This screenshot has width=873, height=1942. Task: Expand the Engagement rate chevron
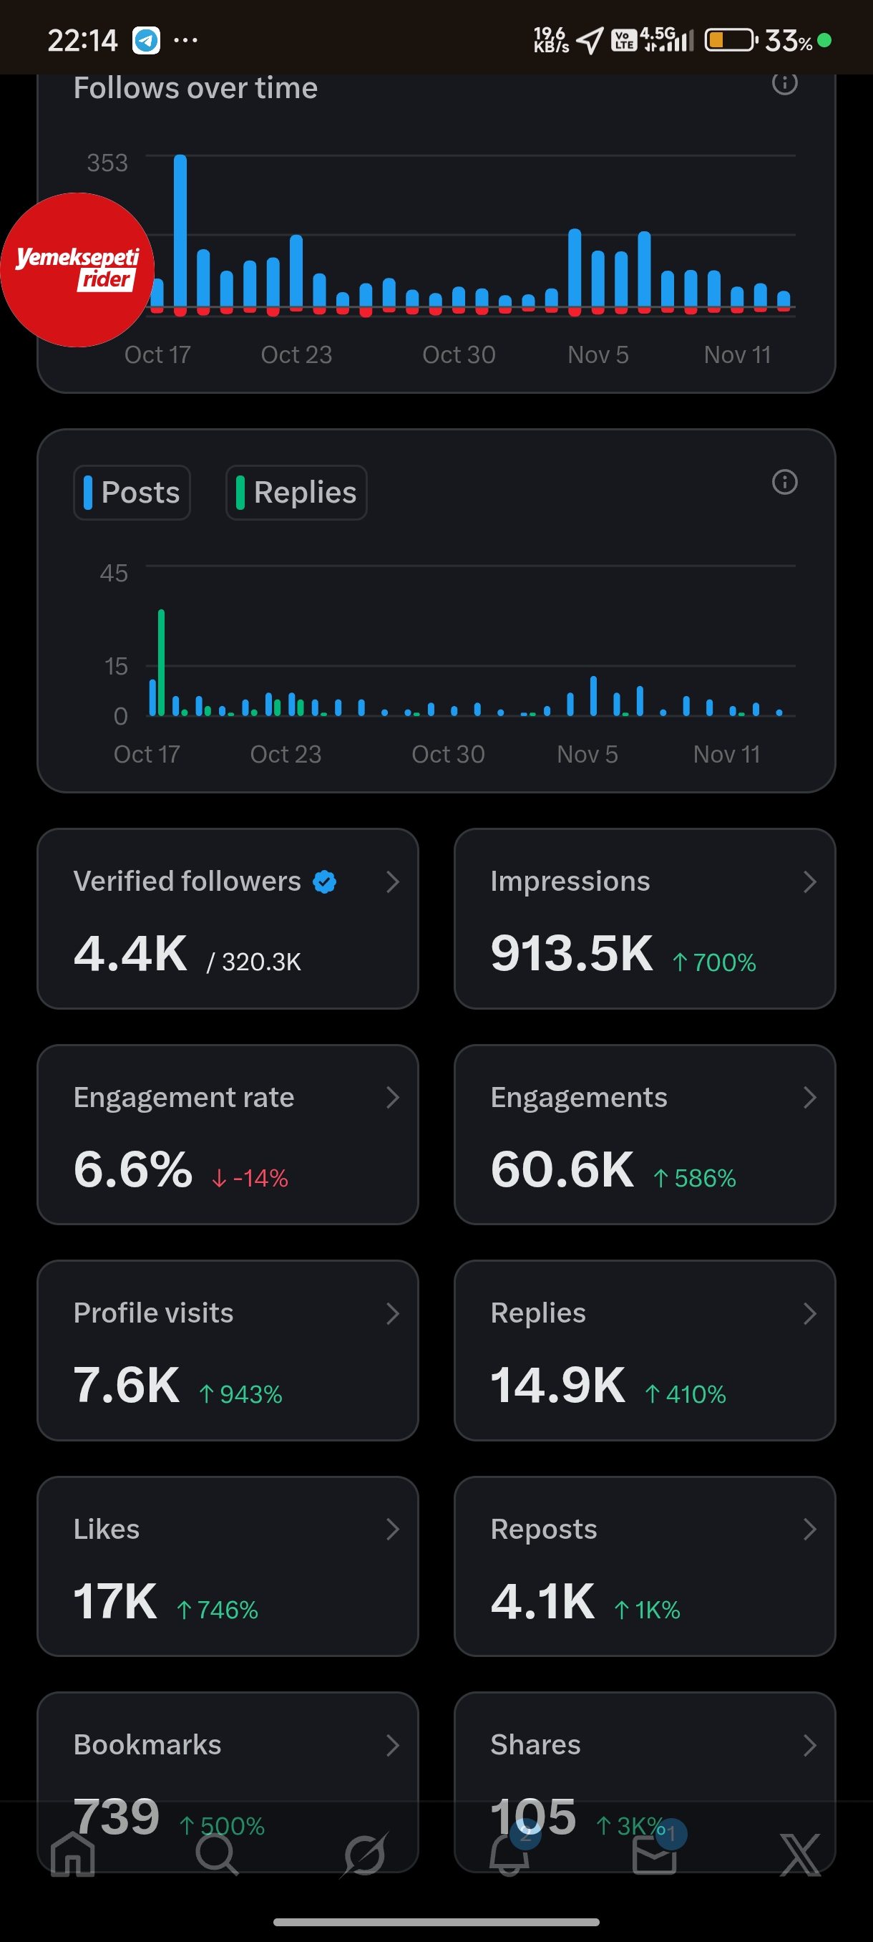pos(392,1097)
